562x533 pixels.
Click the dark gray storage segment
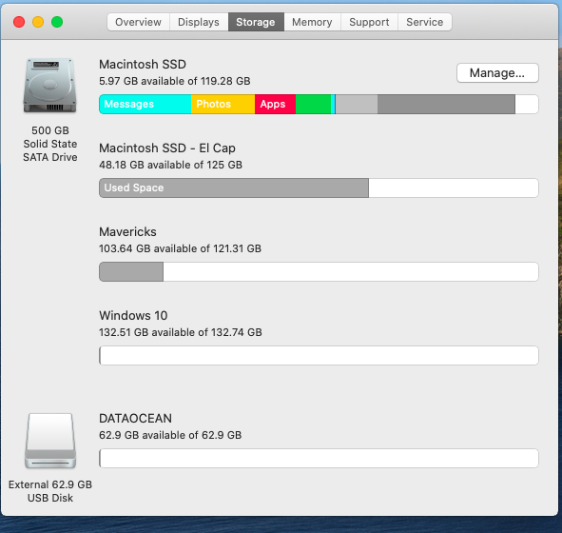[x=446, y=104]
